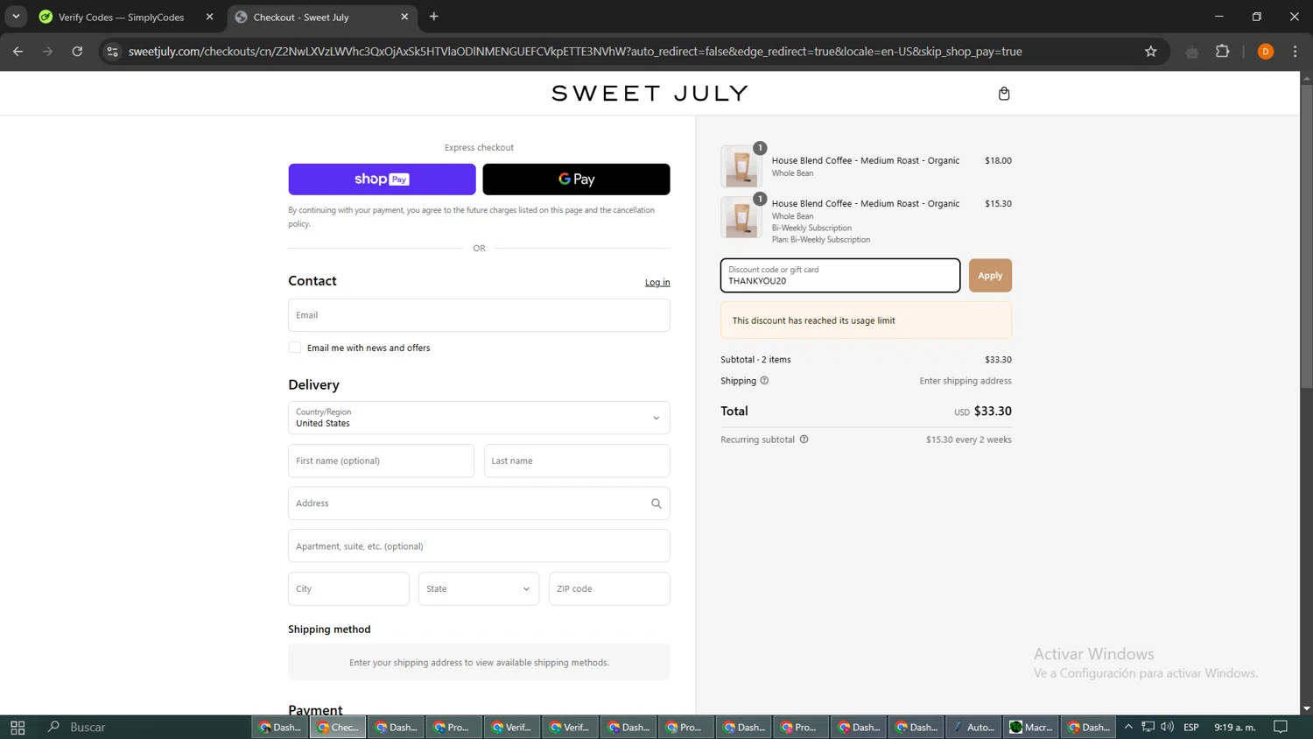Viewport: 1313px width, 739px height.
Task: Click the page vertical scrollbar
Action: click(x=1306, y=236)
